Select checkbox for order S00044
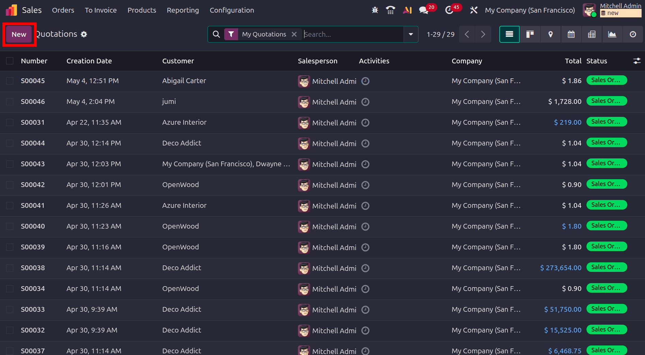Viewport: 645px width, 355px height. point(10,143)
